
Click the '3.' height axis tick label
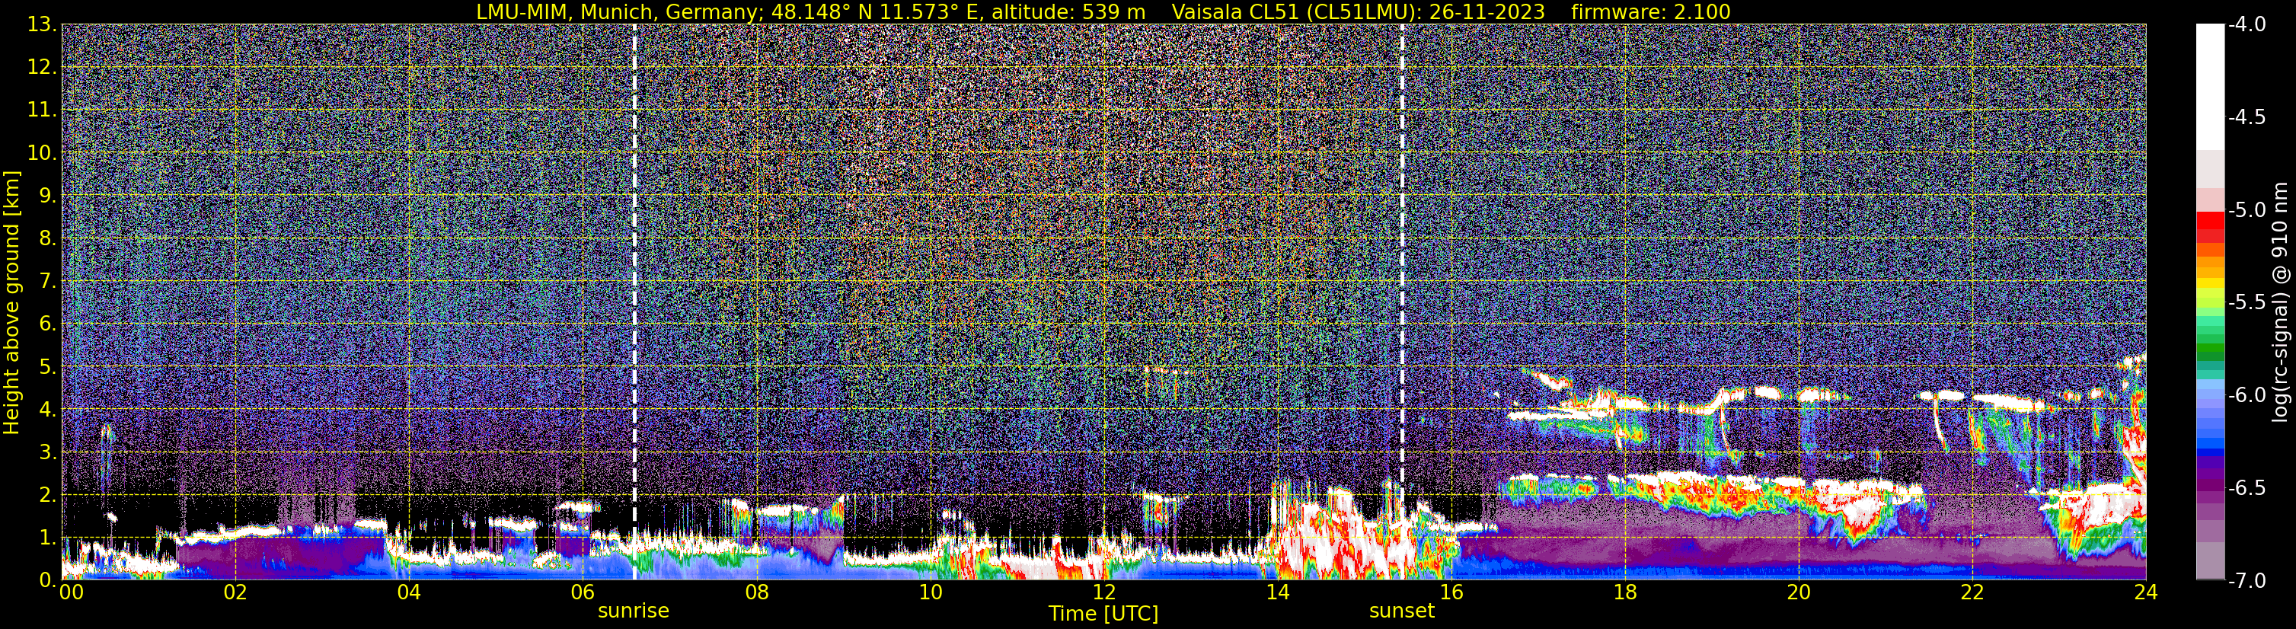click(47, 452)
